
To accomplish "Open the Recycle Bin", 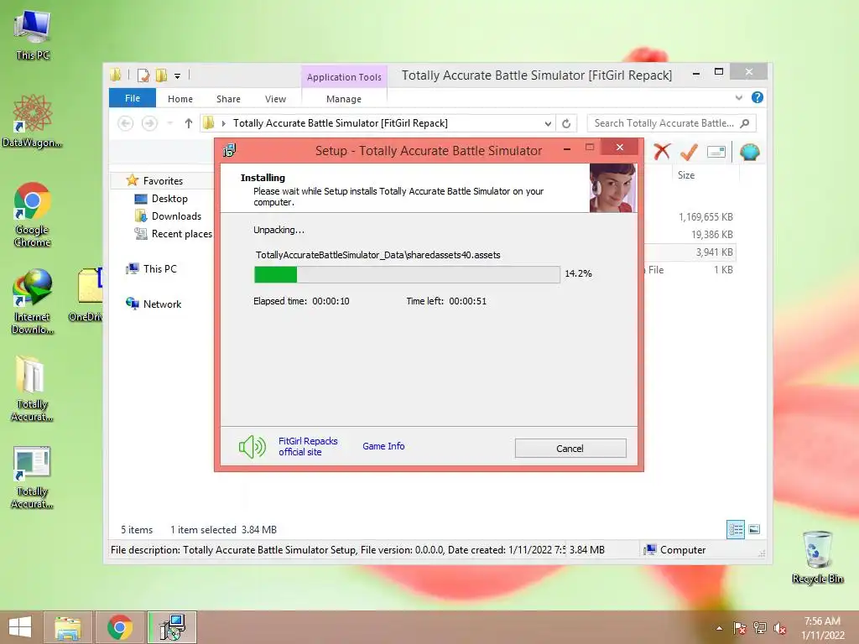I will pyautogui.click(x=817, y=557).
